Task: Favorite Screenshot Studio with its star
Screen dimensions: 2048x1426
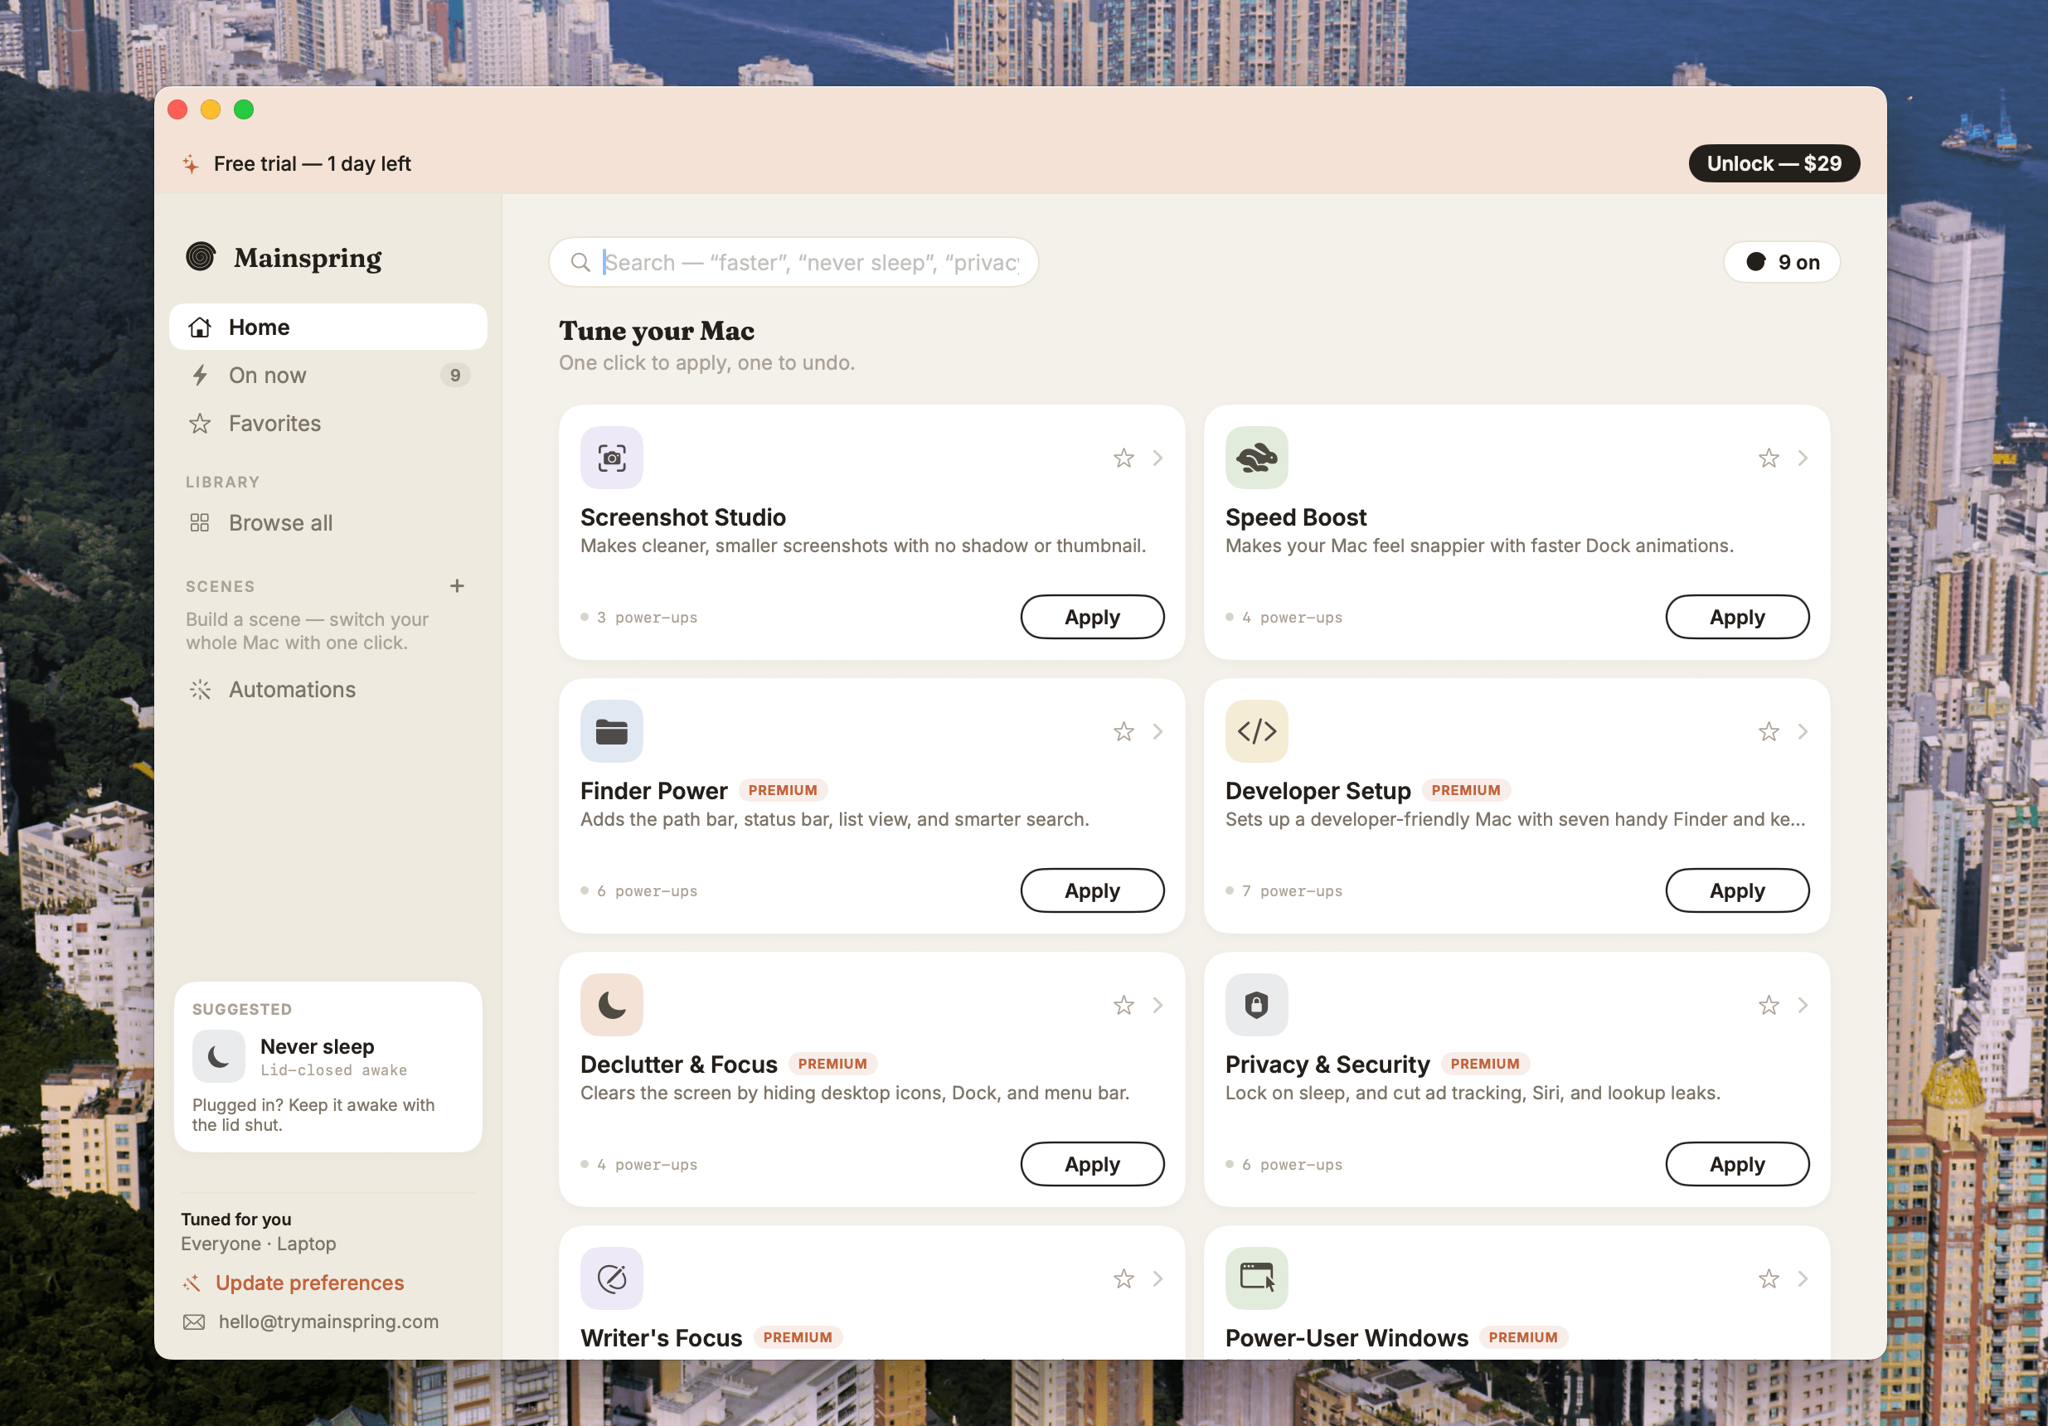Action: [x=1123, y=458]
